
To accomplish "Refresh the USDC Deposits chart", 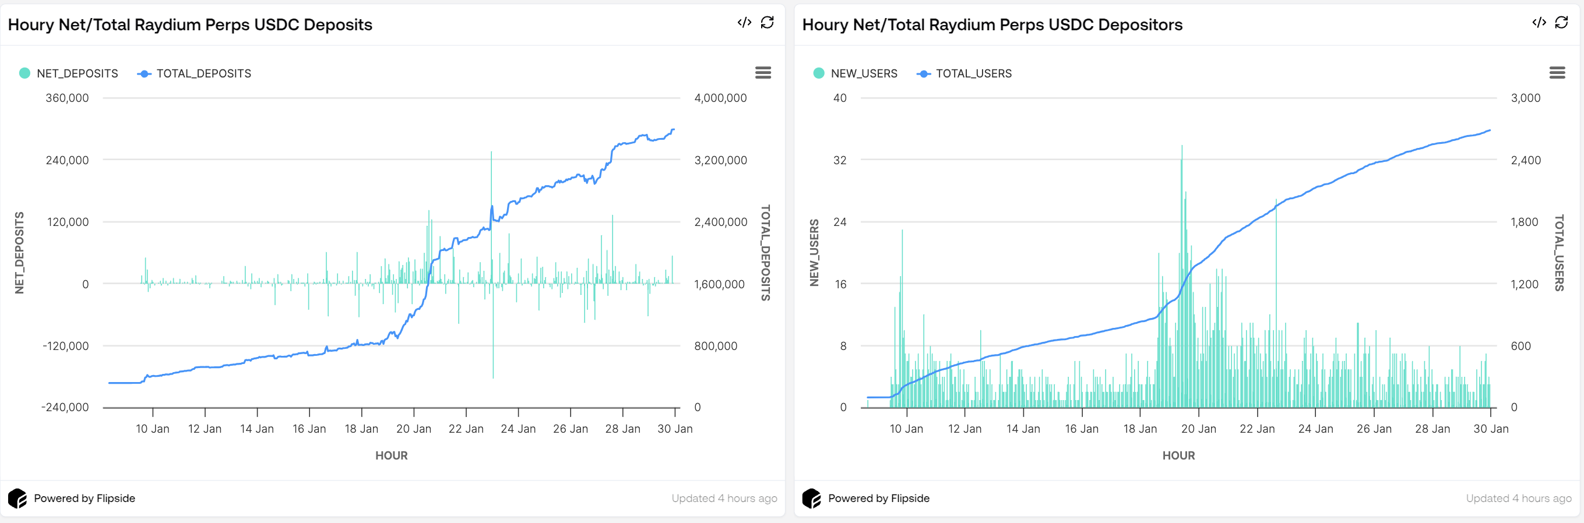I will coord(767,23).
